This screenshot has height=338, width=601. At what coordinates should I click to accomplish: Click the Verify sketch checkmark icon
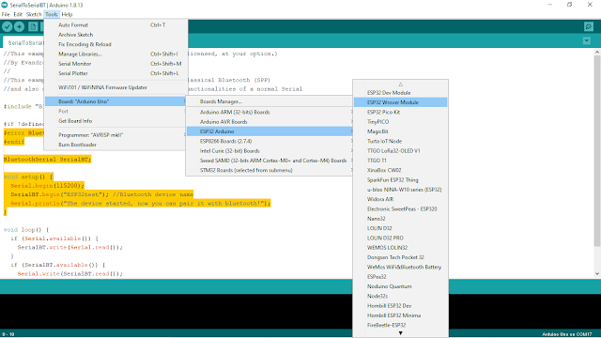[x=8, y=26]
